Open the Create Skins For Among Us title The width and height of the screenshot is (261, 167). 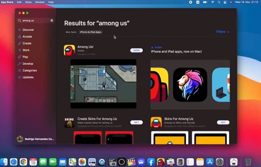[x=97, y=119]
